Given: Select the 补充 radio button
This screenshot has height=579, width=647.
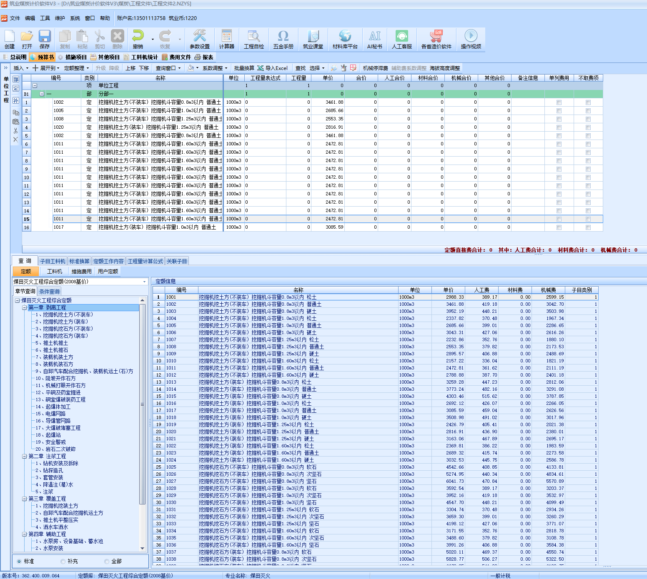Looking at the screenshot, I should [63, 561].
